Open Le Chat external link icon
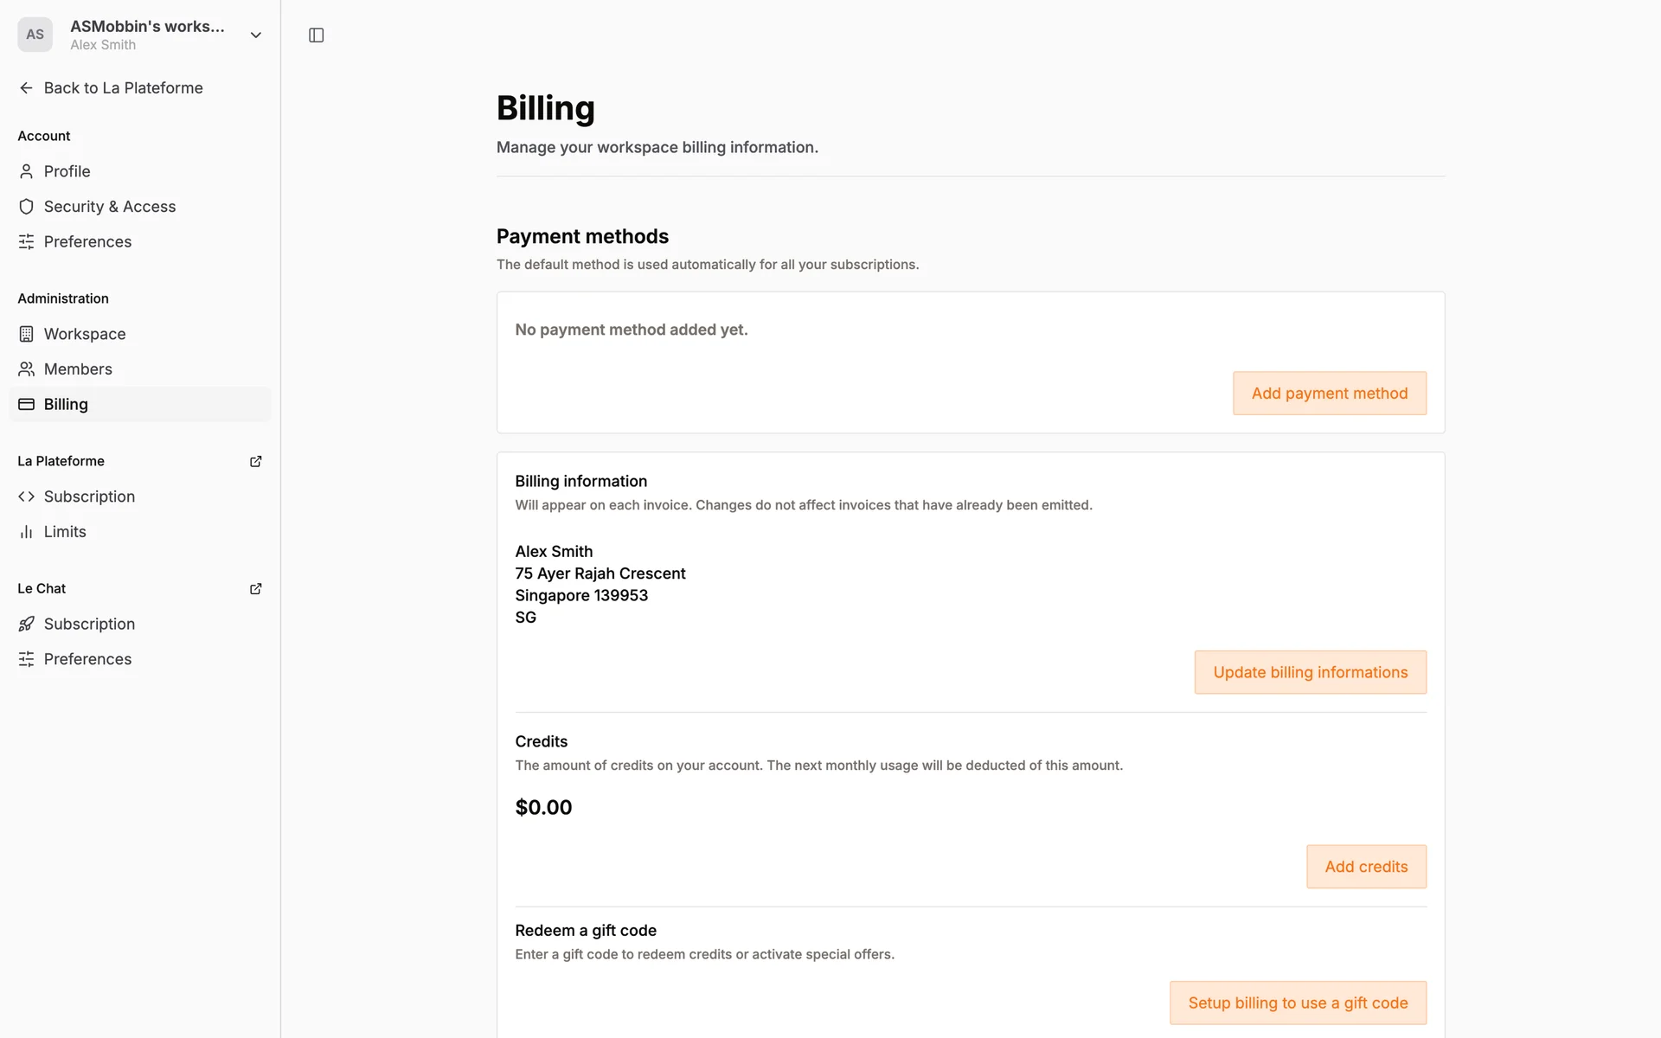 [255, 588]
